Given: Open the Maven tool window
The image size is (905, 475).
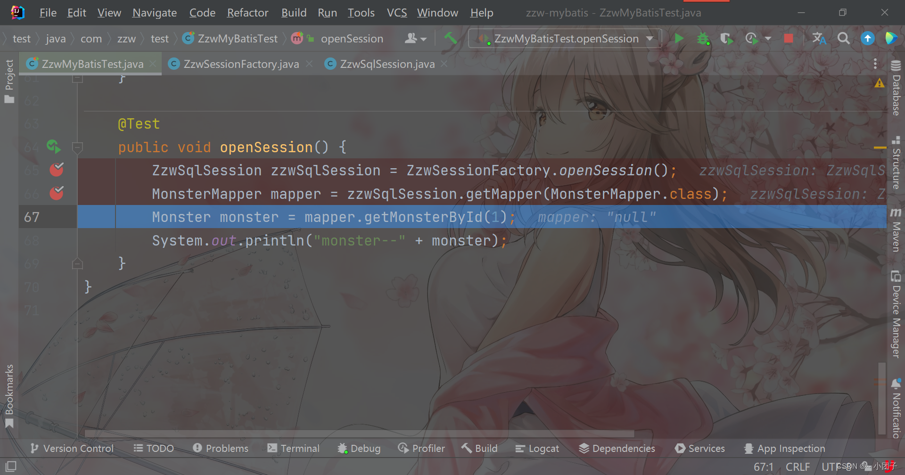Looking at the screenshot, I should [x=896, y=230].
